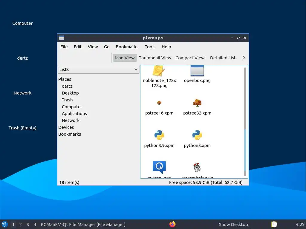The height and width of the screenshot is (229, 306).
Task: Open Network in the side pane
Action: point(71,120)
